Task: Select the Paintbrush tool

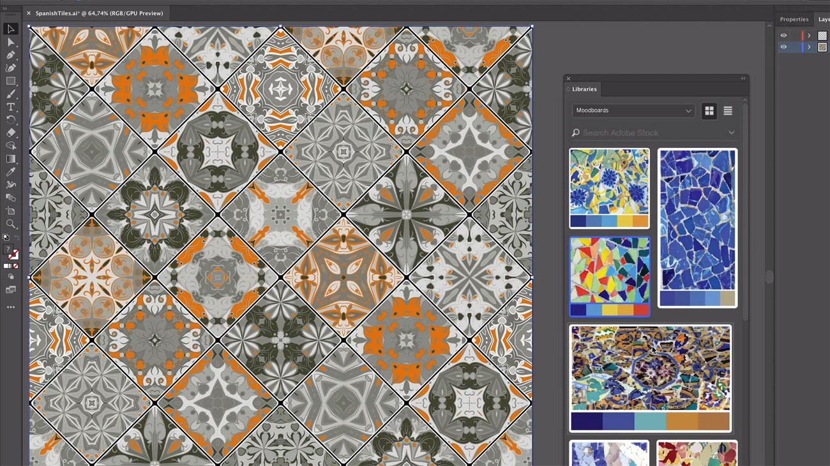Action: click(x=11, y=94)
